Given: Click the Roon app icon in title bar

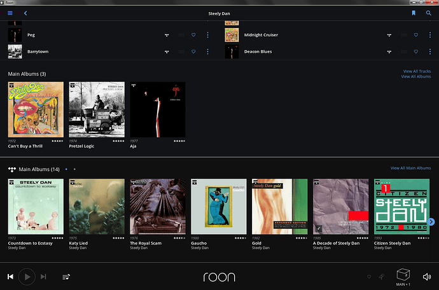Looking at the screenshot, I should (2, 3).
